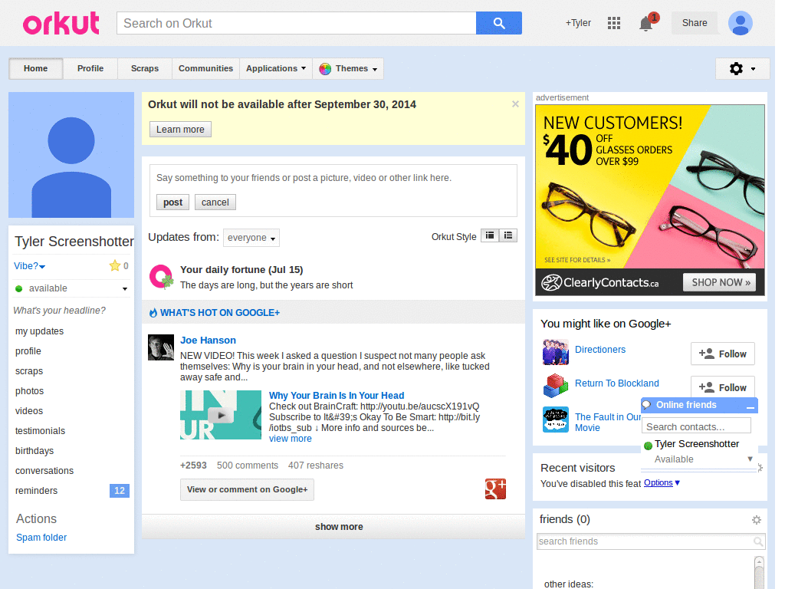The width and height of the screenshot is (785, 589).
Task: Click Shop Now in the glasses ad
Action: click(x=719, y=282)
